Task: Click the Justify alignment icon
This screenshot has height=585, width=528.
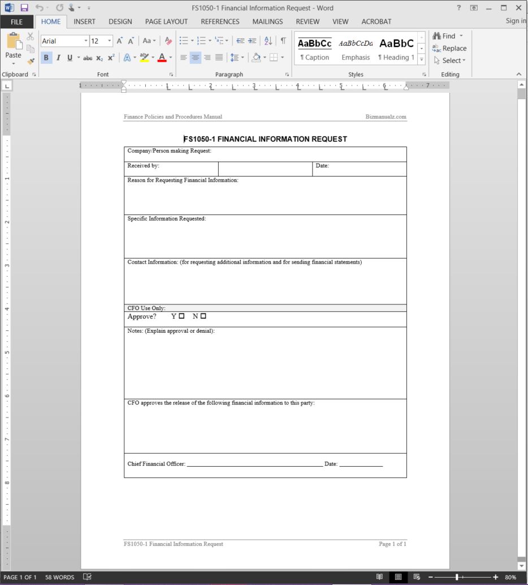Action: pyautogui.click(x=219, y=58)
